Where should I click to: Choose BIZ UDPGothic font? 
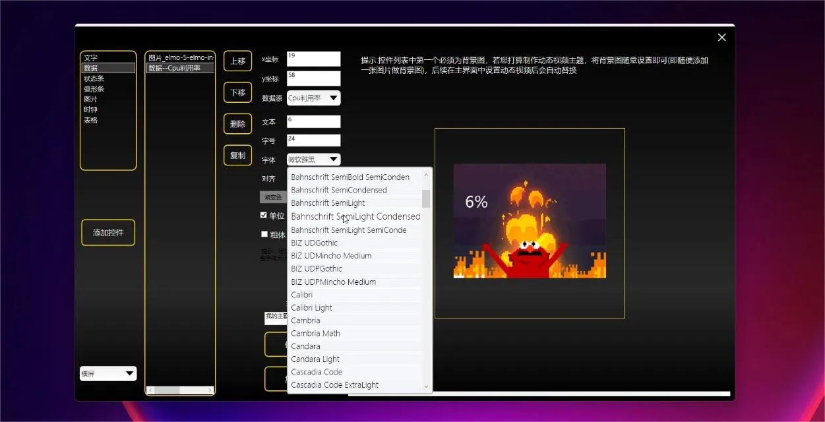(355, 268)
